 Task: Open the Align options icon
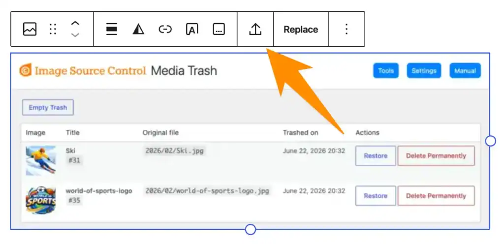(x=112, y=29)
